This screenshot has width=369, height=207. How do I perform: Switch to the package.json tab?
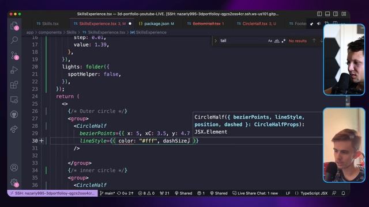[156, 24]
